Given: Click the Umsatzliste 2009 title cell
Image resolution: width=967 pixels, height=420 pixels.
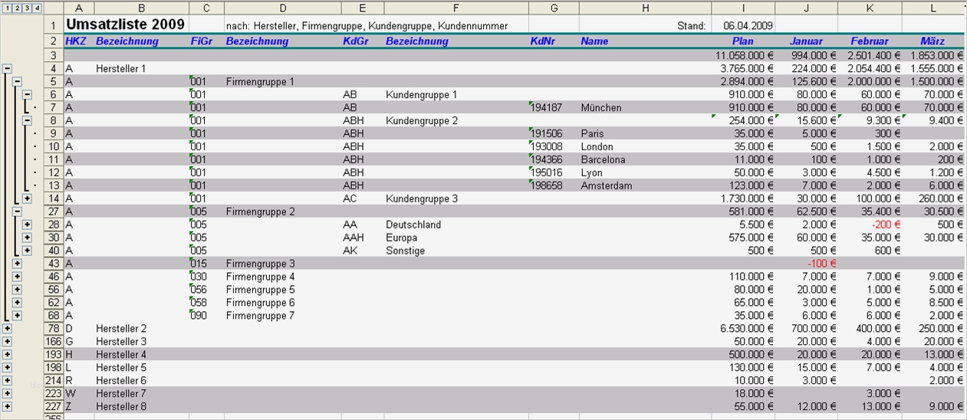Looking at the screenshot, I should 126,25.
